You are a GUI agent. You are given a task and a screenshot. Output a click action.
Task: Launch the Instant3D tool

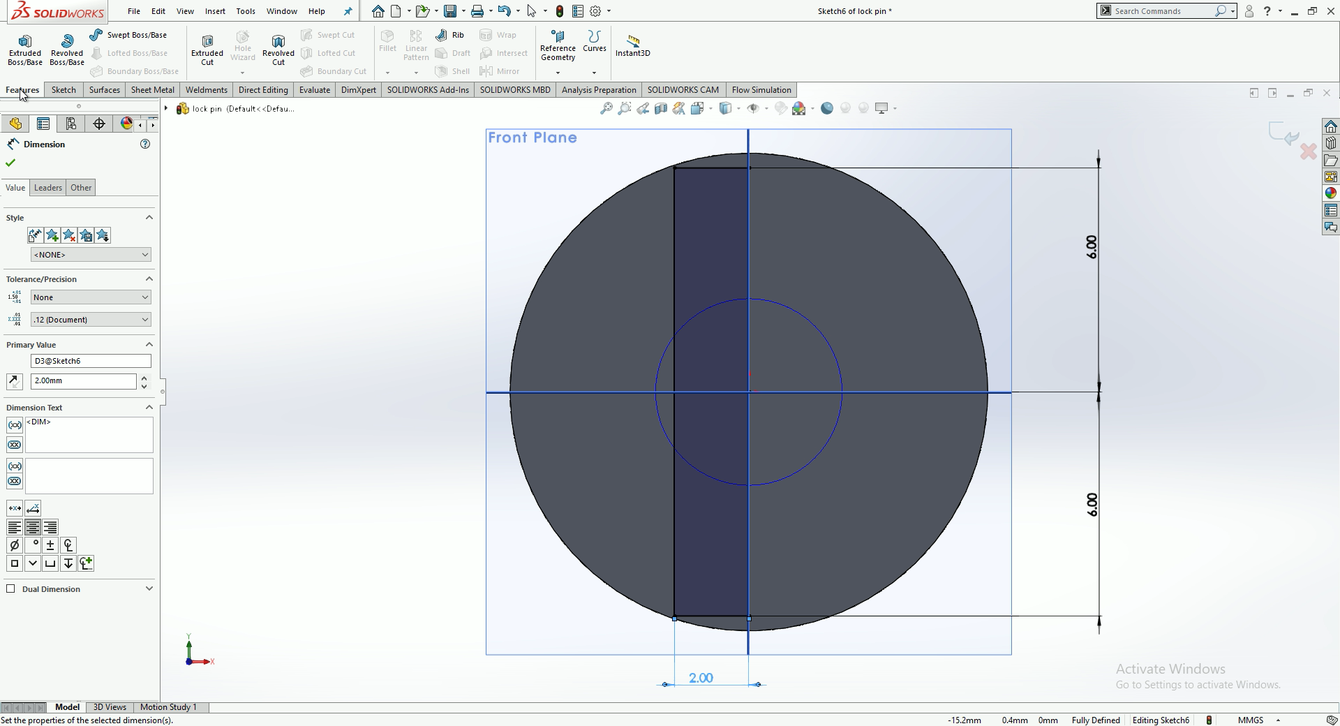[x=632, y=46]
